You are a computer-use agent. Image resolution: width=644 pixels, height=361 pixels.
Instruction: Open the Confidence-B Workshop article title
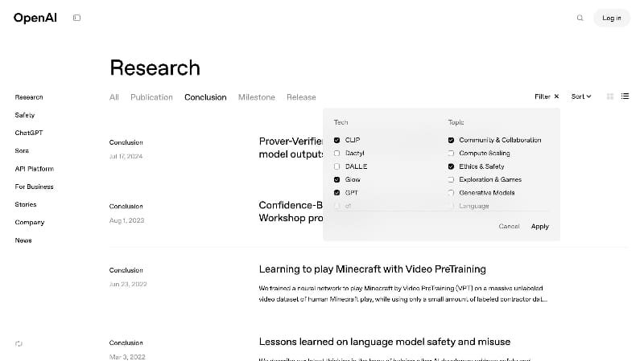click(291, 211)
